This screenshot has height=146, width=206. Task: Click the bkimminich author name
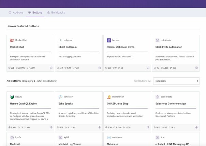(118, 97)
